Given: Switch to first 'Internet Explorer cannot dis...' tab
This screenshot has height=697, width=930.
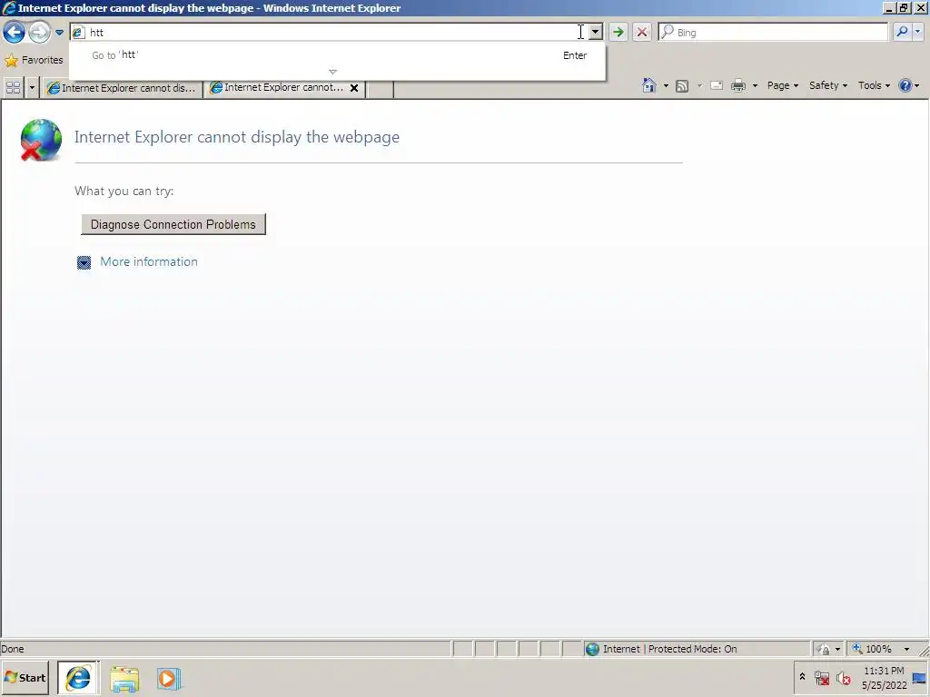Looking at the screenshot, I should point(123,88).
